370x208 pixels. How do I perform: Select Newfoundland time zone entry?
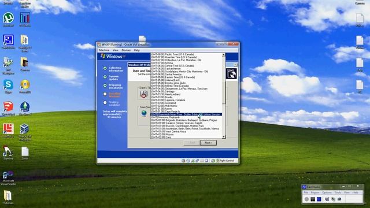point(186,94)
